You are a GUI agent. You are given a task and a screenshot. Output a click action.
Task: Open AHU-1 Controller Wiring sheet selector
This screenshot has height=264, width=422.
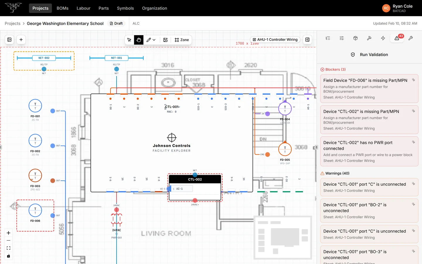coord(275,40)
